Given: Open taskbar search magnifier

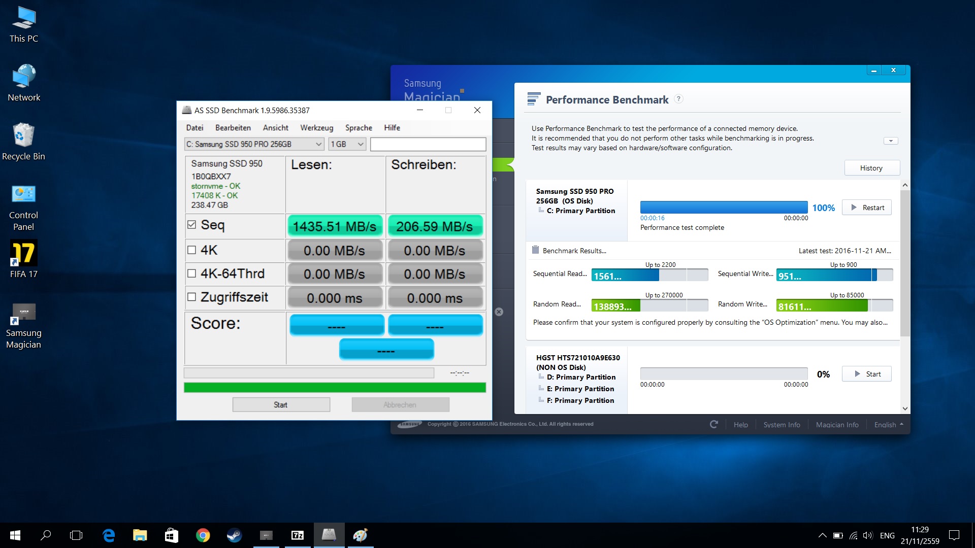Looking at the screenshot, I should point(46,535).
